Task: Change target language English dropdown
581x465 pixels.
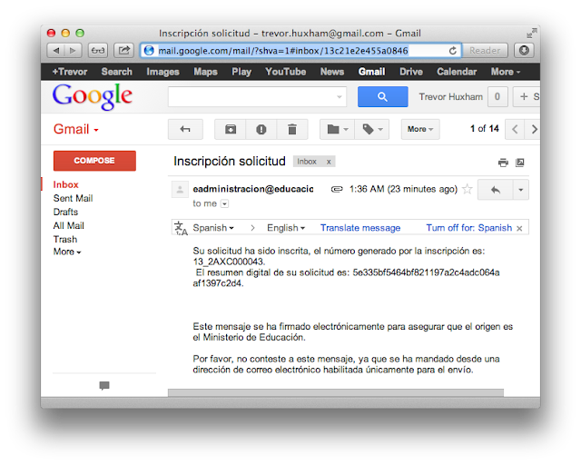Action: (286, 228)
